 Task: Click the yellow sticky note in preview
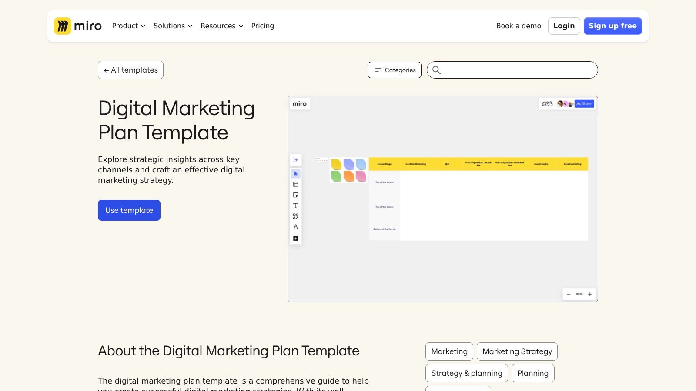(x=336, y=164)
